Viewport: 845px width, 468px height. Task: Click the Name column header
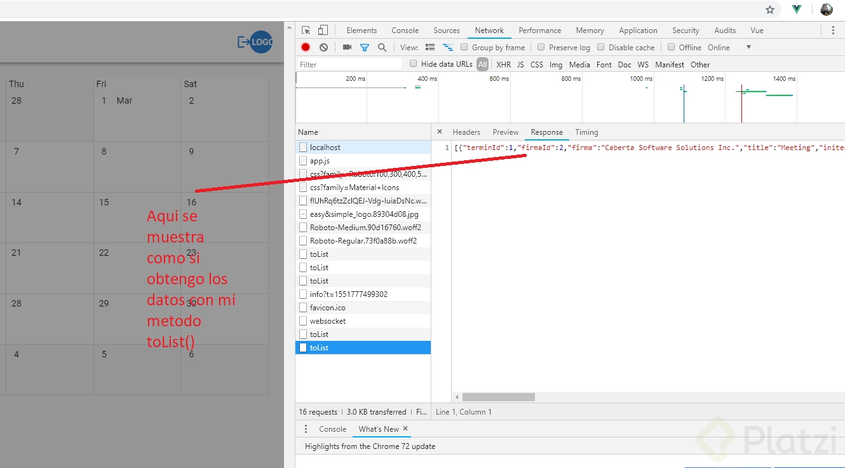[363, 132]
